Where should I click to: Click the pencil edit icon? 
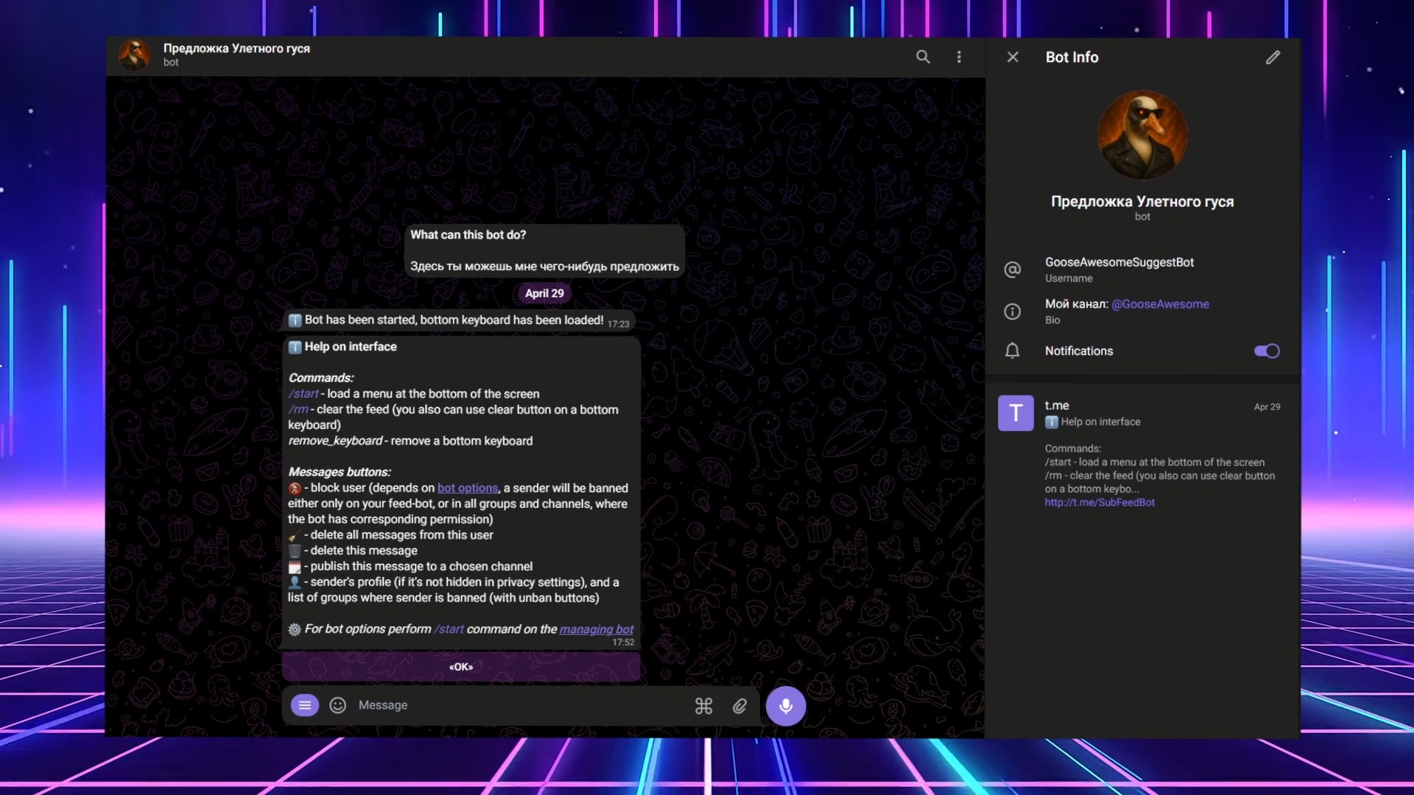pos(1273,57)
